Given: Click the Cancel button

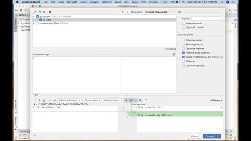Looking at the screenshot, I should point(195,136).
